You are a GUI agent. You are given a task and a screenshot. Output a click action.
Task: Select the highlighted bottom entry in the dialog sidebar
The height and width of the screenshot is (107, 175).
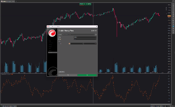[52, 52]
